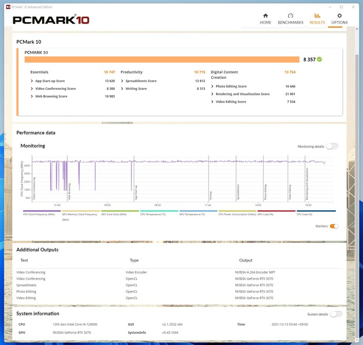This screenshot has width=363, height=345.
Task: Click the App Start-up marker in the chart
Action: [x=136, y=192]
